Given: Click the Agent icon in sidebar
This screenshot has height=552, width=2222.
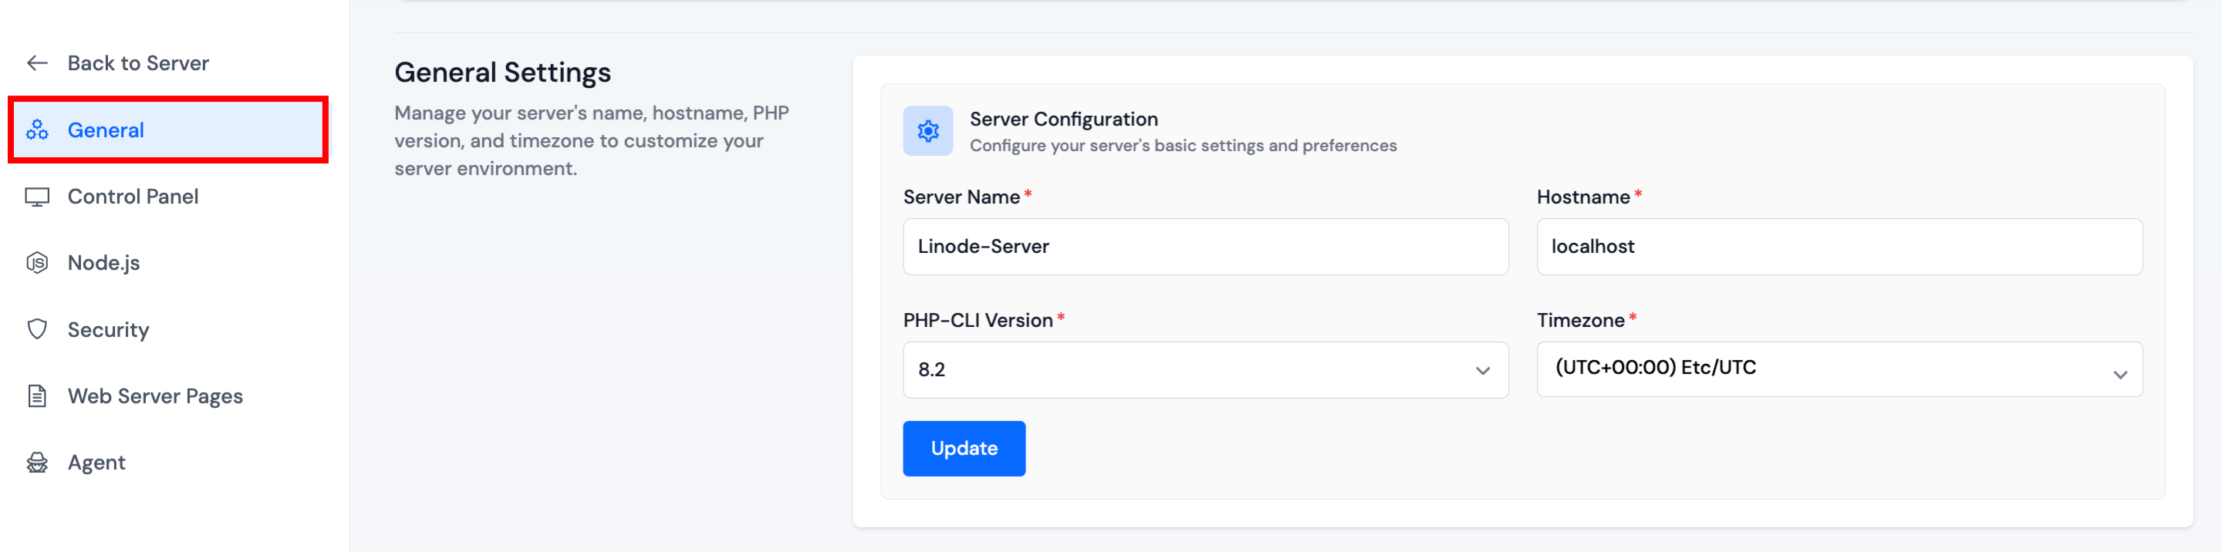Looking at the screenshot, I should coord(37,463).
